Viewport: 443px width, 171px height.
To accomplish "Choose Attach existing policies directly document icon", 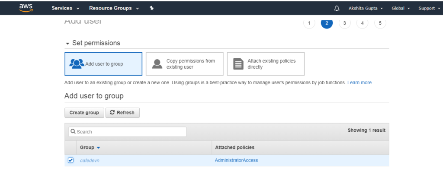I will click(x=238, y=64).
